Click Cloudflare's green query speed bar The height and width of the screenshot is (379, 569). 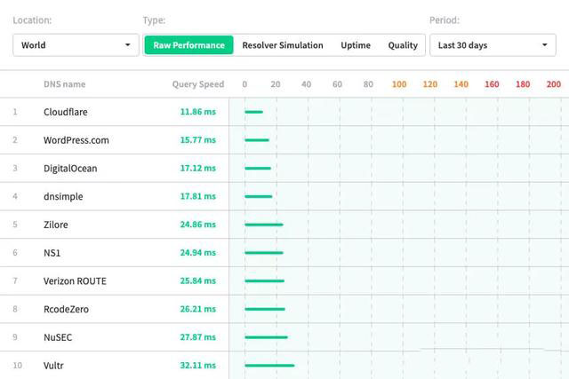pyautogui.click(x=253, y=112)
